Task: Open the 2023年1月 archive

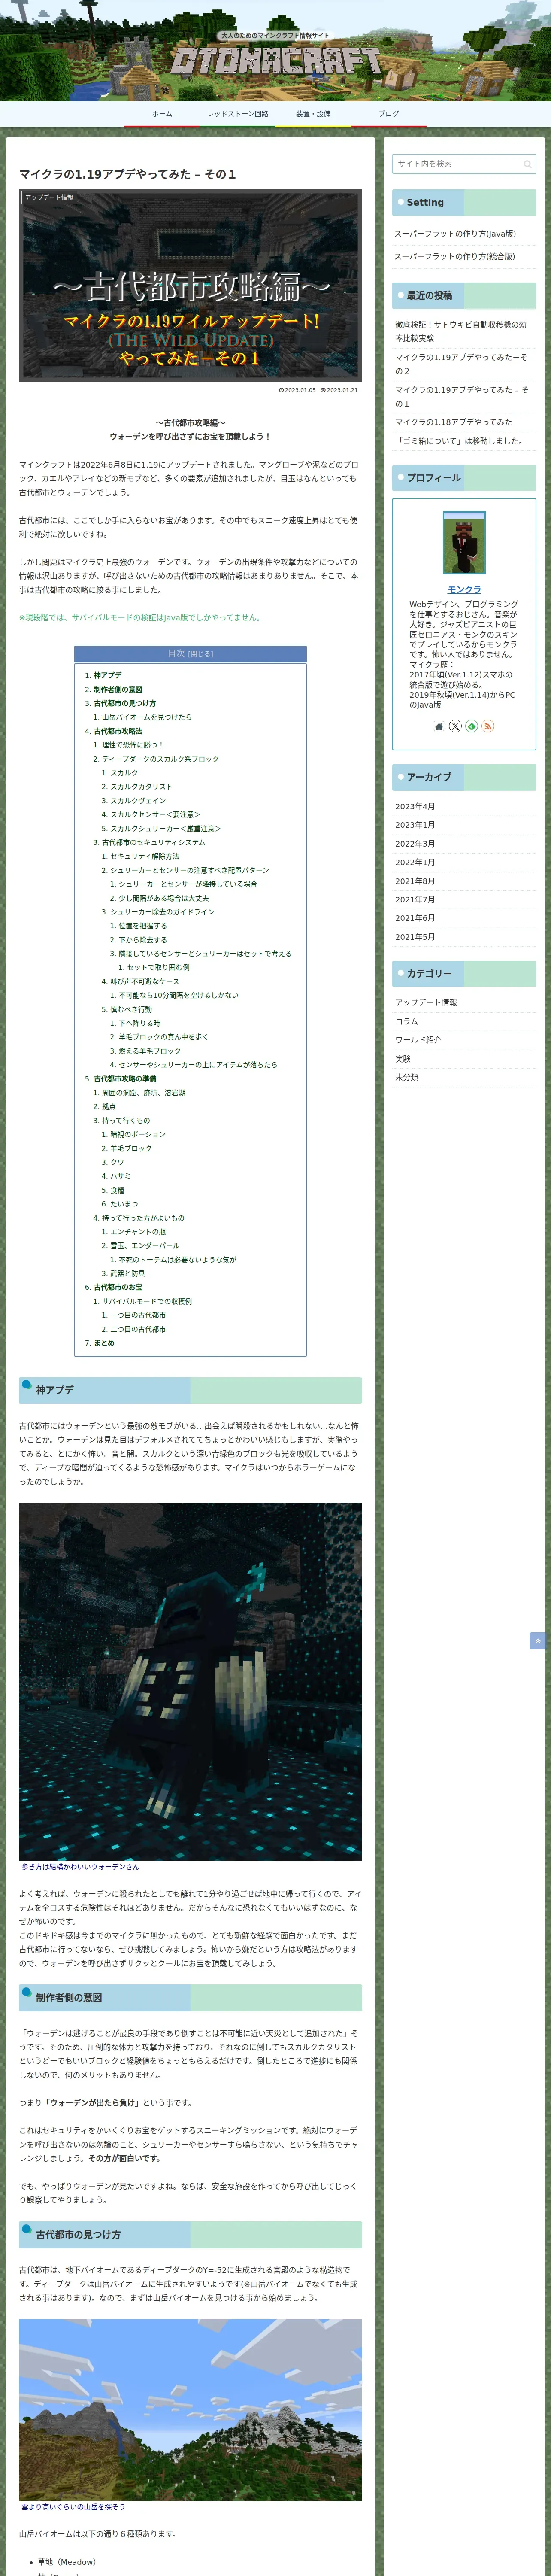Action: (415, 826)
